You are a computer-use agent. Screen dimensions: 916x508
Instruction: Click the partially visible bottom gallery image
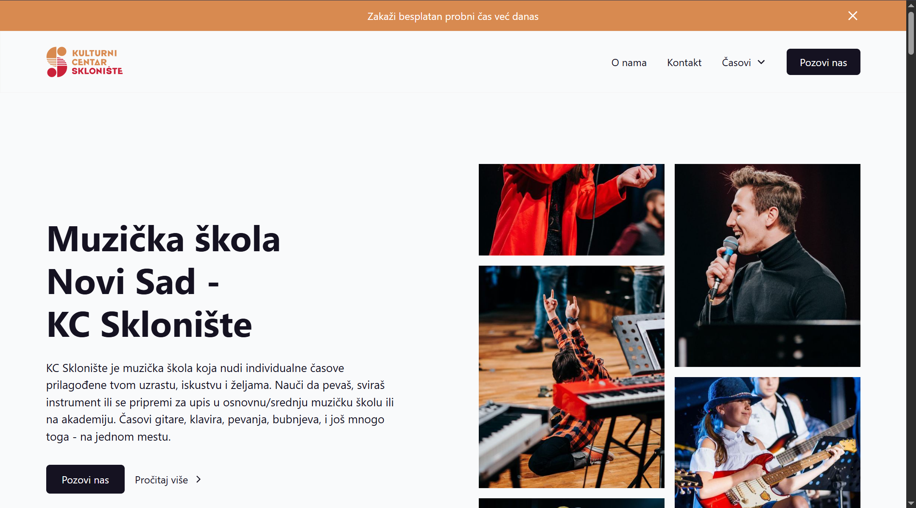pyautogui.click(x=571, y=503)
